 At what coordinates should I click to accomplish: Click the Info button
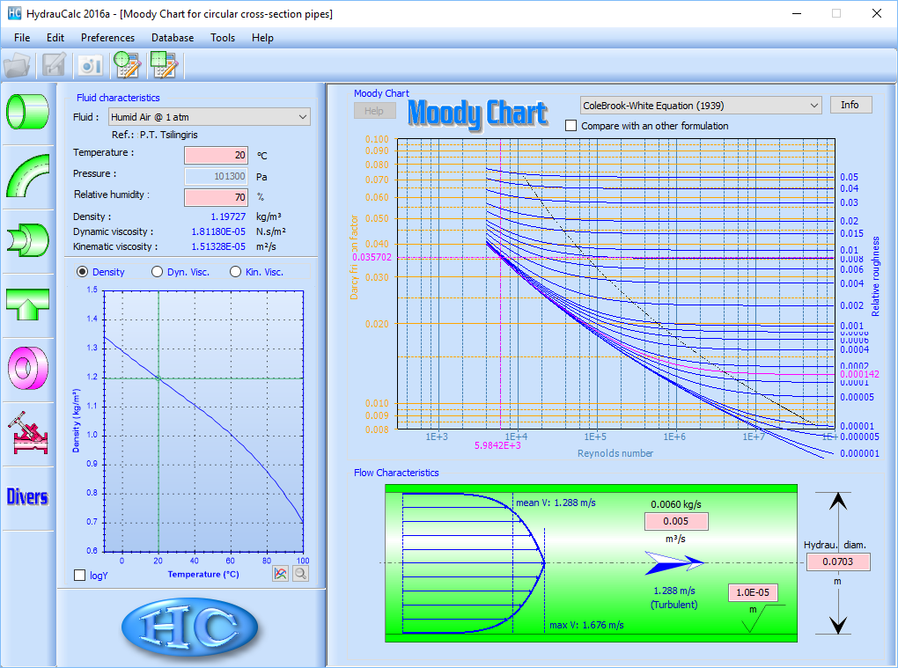pyautogui.click(x=850, y=105)
